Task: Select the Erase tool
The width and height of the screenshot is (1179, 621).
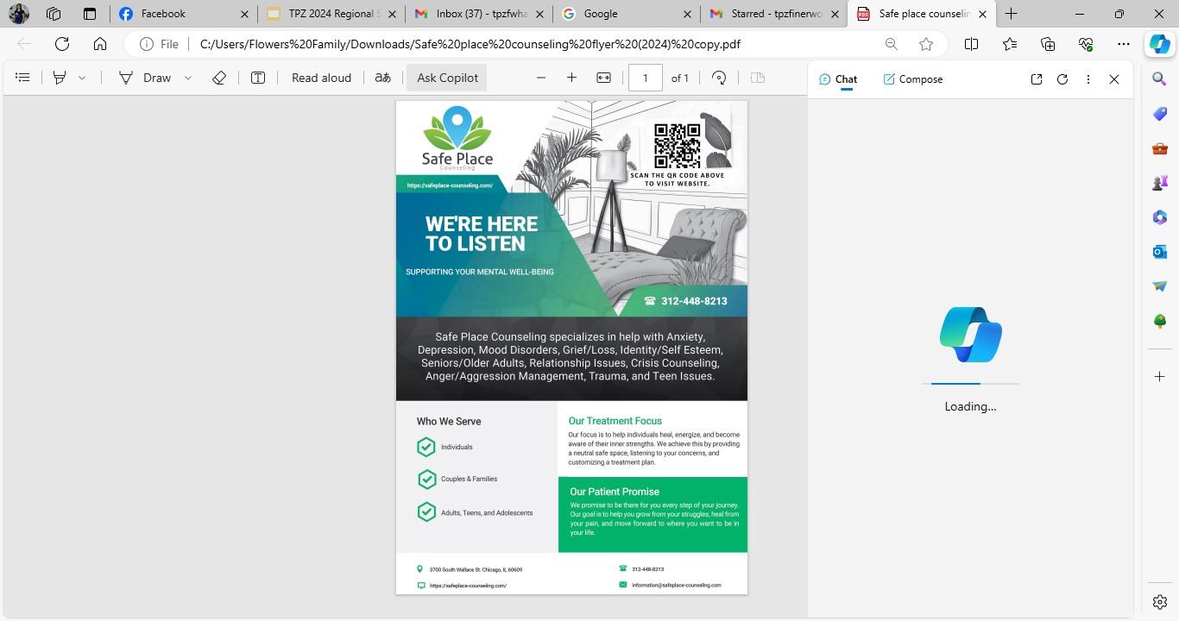Action: click(x=219, y=78)
